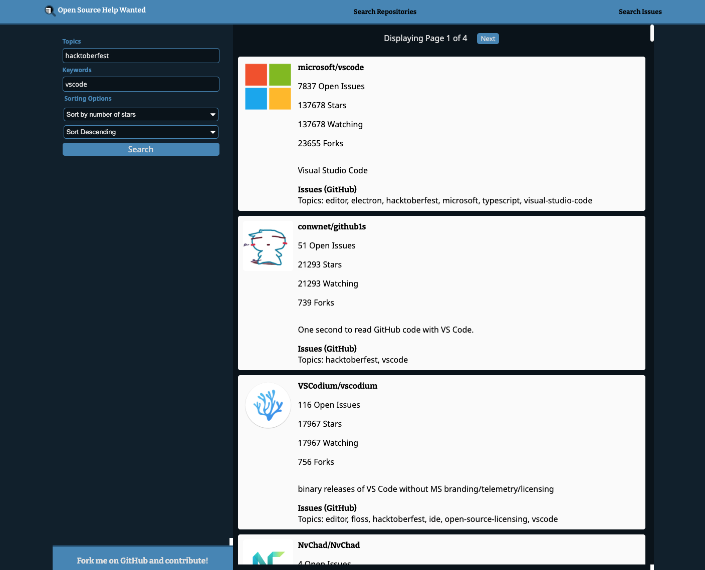Image resolution: width=705 pixels, height=570 pixels.
Task: Click the 137678 Watching text
Action: pos(330,124)
